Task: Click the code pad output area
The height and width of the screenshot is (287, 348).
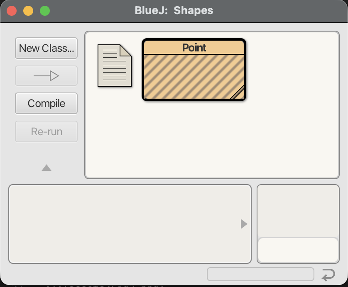Action: pyautogui.click(x=298, y=211)
